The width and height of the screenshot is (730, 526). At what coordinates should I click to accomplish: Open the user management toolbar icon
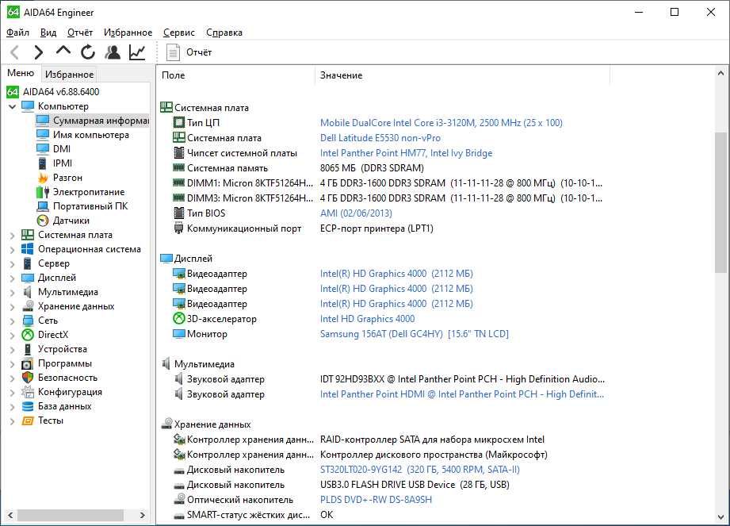pyautogui.click(x=113, y=52)
